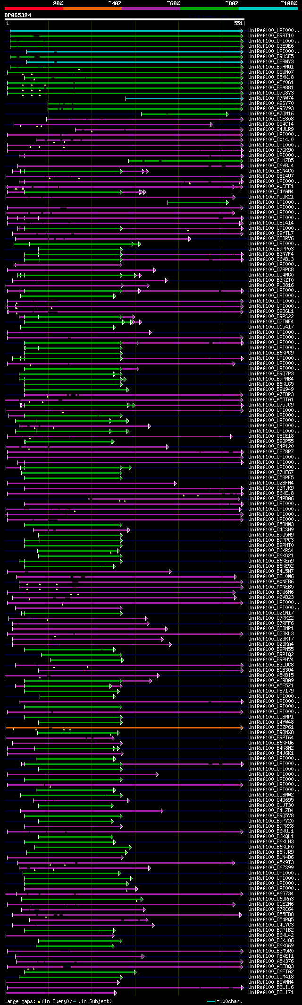
Task: Click the purple ~60% identity legend bar
Action: click(151, 9)
